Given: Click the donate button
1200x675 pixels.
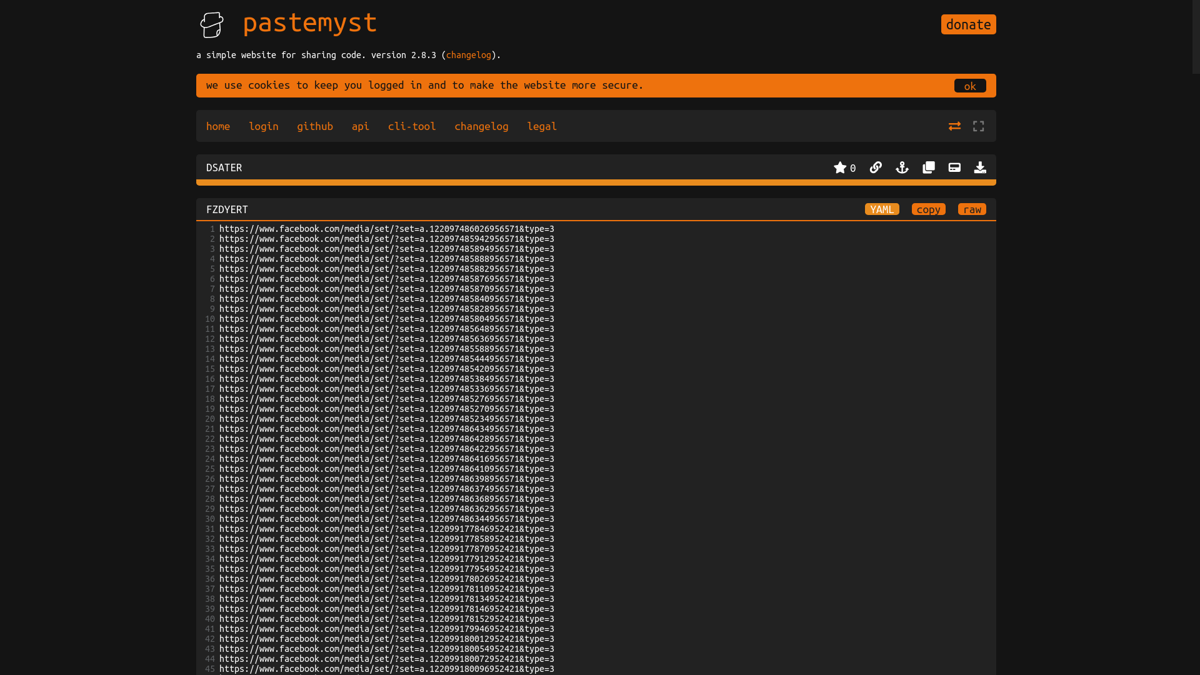Looking at the screenshot, I should (968, 24).
